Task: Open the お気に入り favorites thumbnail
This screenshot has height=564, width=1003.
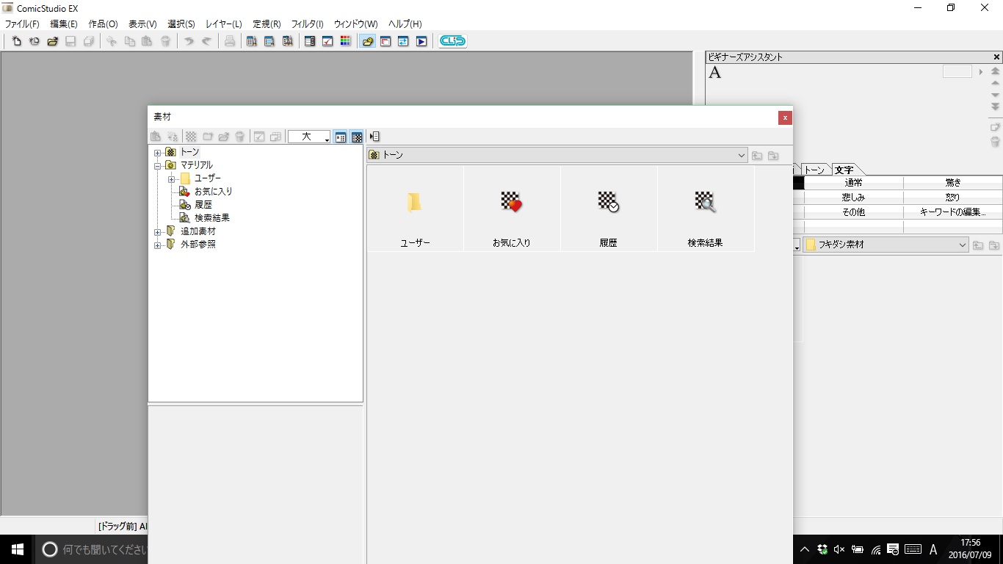Action: coord(512,209)
